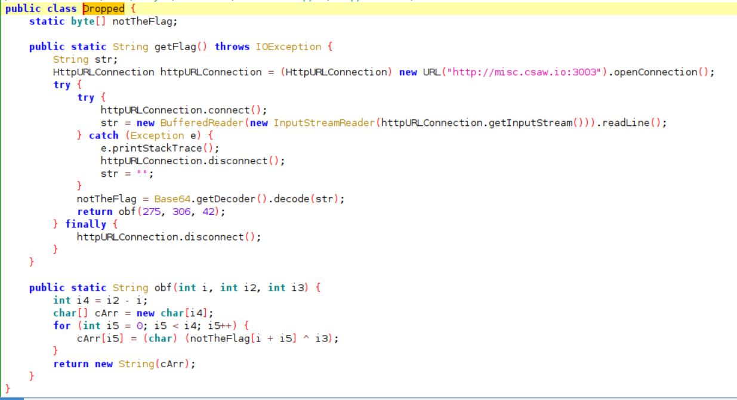Click disconnect() inside the finally block

coord(220,237)
